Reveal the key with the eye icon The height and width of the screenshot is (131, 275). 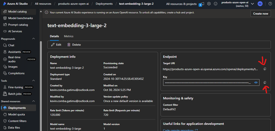[256, 83]
